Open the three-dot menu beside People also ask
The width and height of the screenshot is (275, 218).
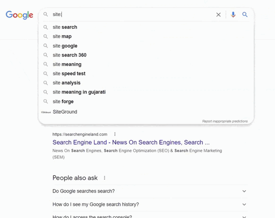point(104,178)
